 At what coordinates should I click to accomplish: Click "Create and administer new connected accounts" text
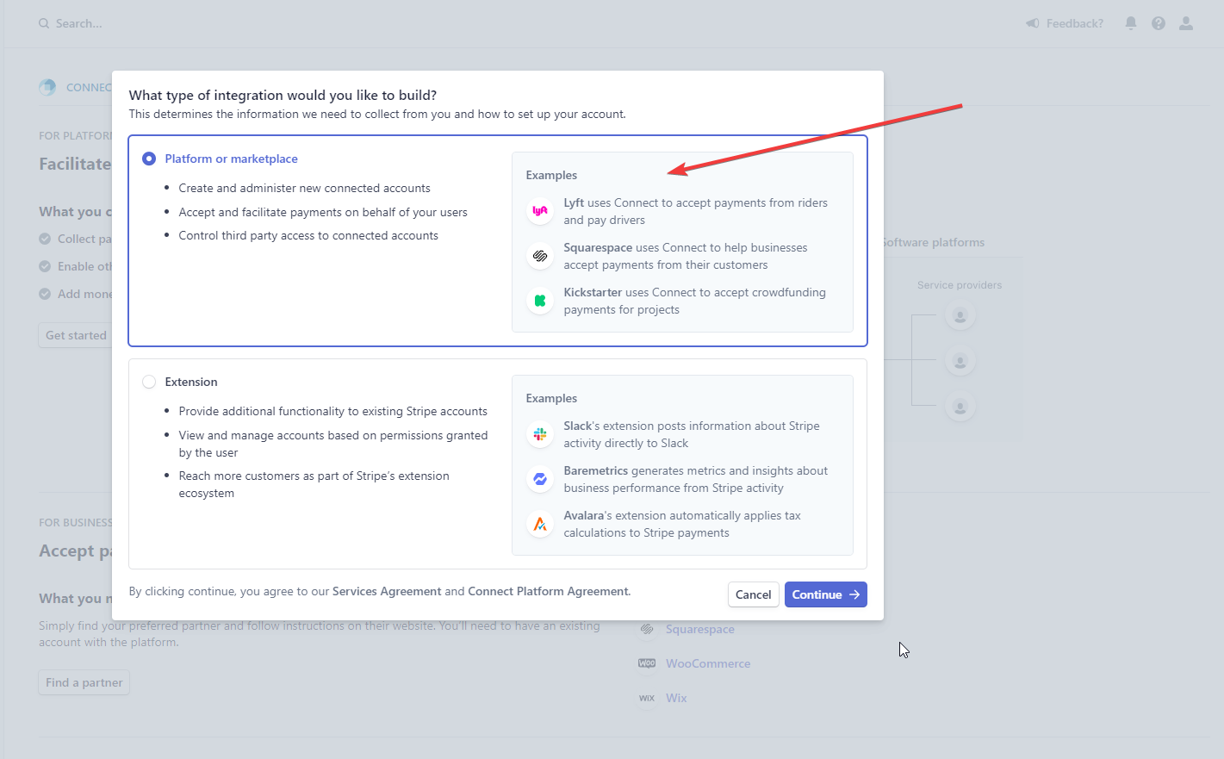(304, 188)
